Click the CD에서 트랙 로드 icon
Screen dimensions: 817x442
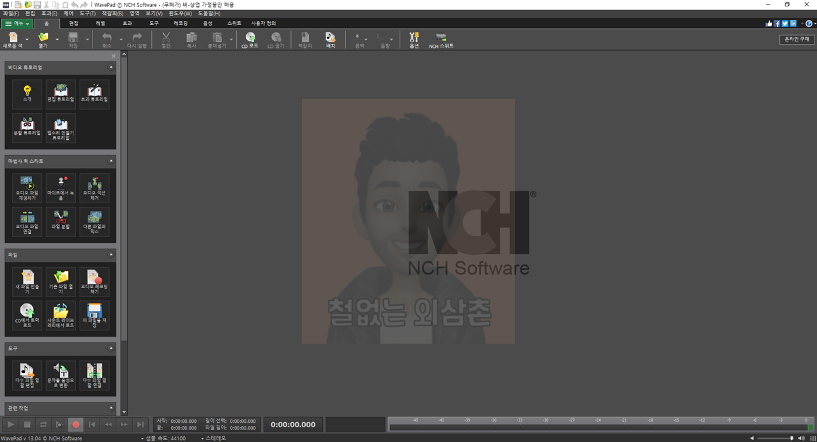[27, 316]
